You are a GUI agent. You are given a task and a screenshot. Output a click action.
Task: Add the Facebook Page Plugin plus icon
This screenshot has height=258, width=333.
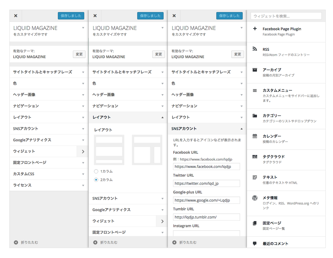click(x=255, y=29)
